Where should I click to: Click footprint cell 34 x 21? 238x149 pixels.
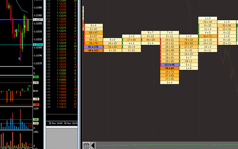pos(170,40)
